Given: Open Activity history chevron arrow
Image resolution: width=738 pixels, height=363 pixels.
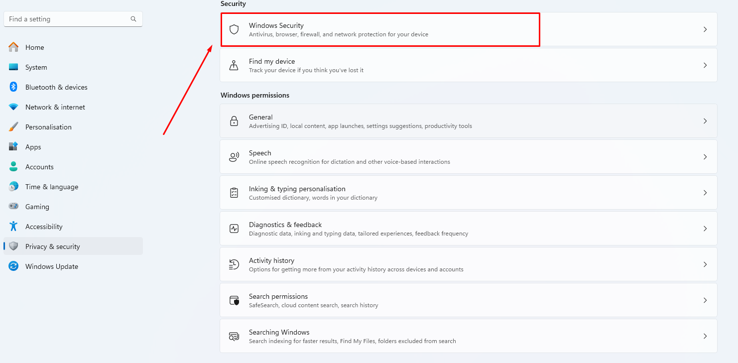Looking at the screenshot, I should pos(705,264).
